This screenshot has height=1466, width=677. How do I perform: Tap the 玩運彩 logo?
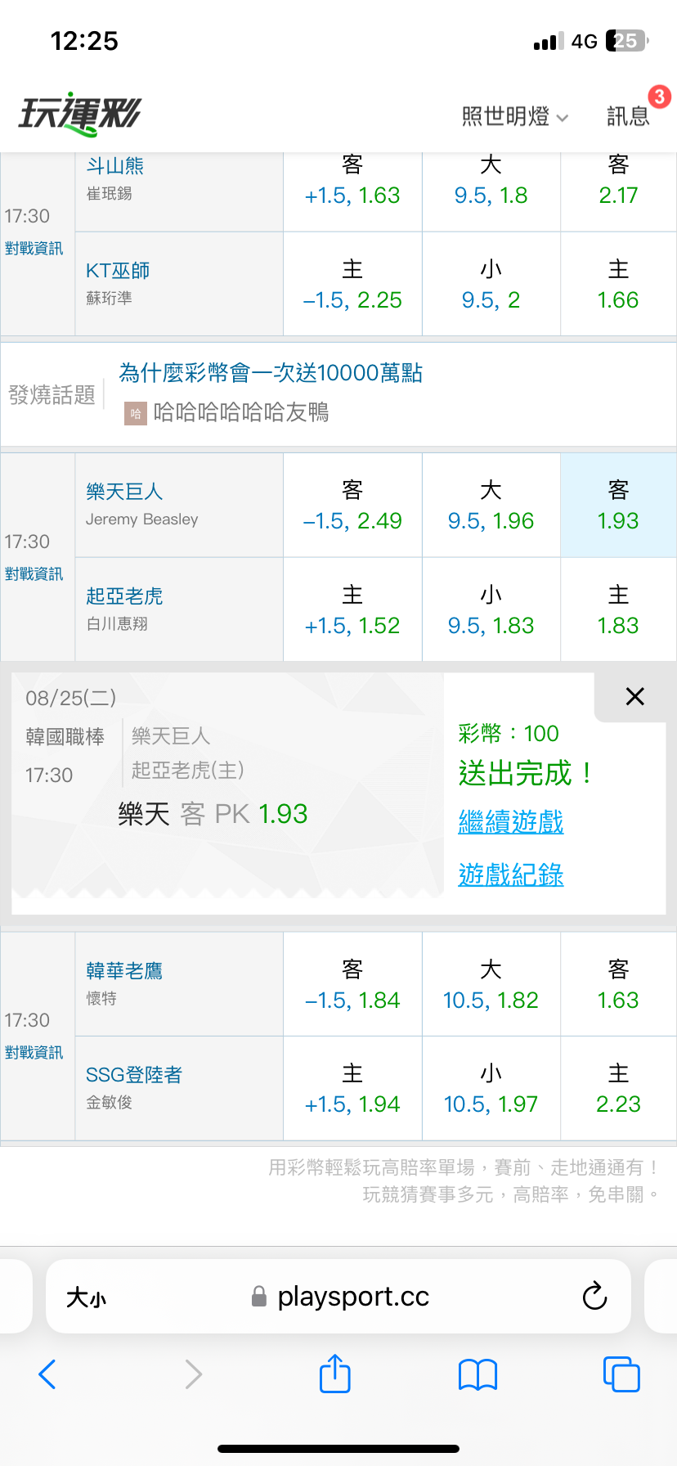(x=80, y=114)
